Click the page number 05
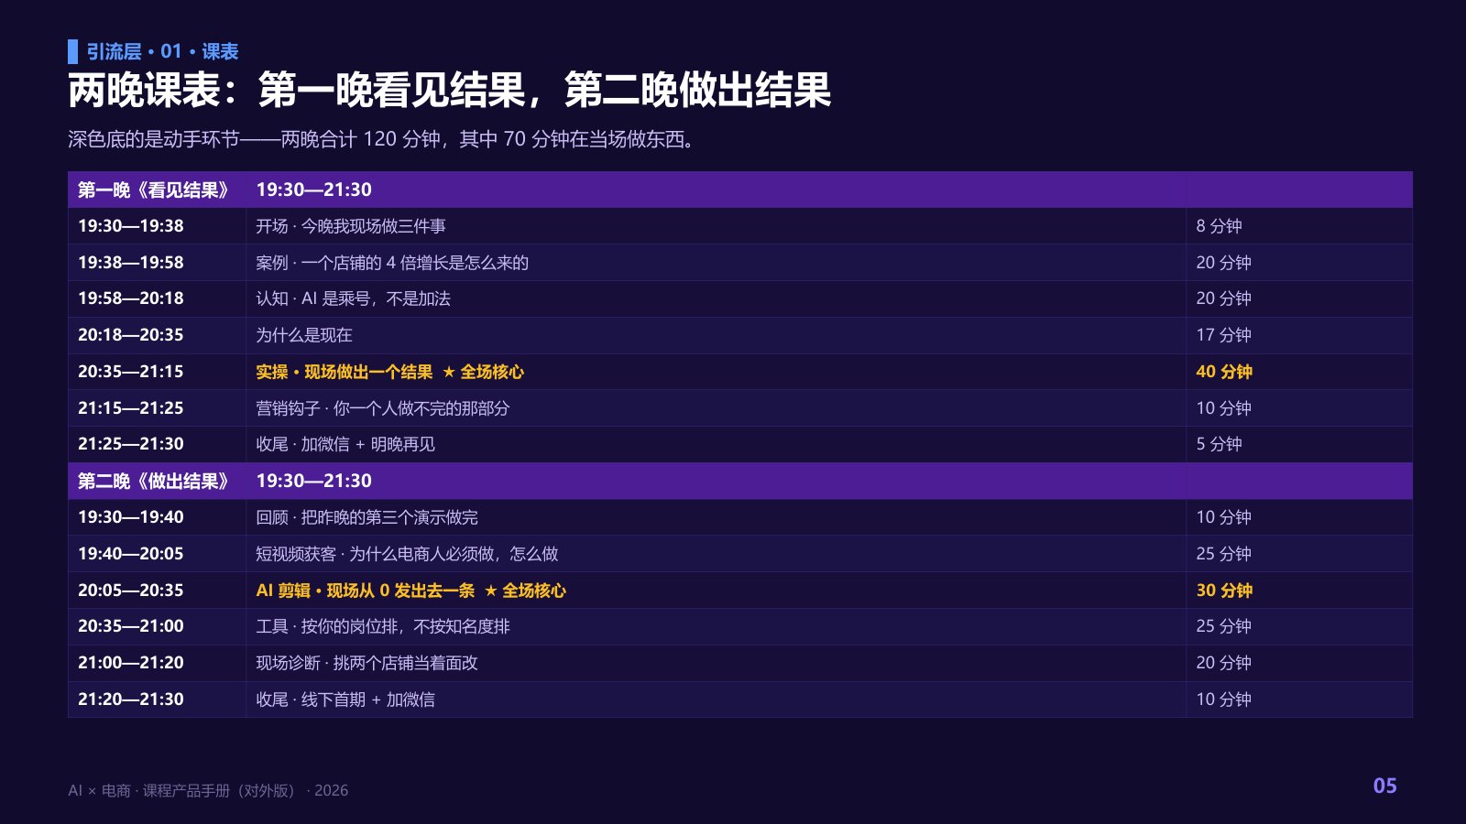Image resolution: width=1466 pixels, height=824 pixels. point(1384,786)
